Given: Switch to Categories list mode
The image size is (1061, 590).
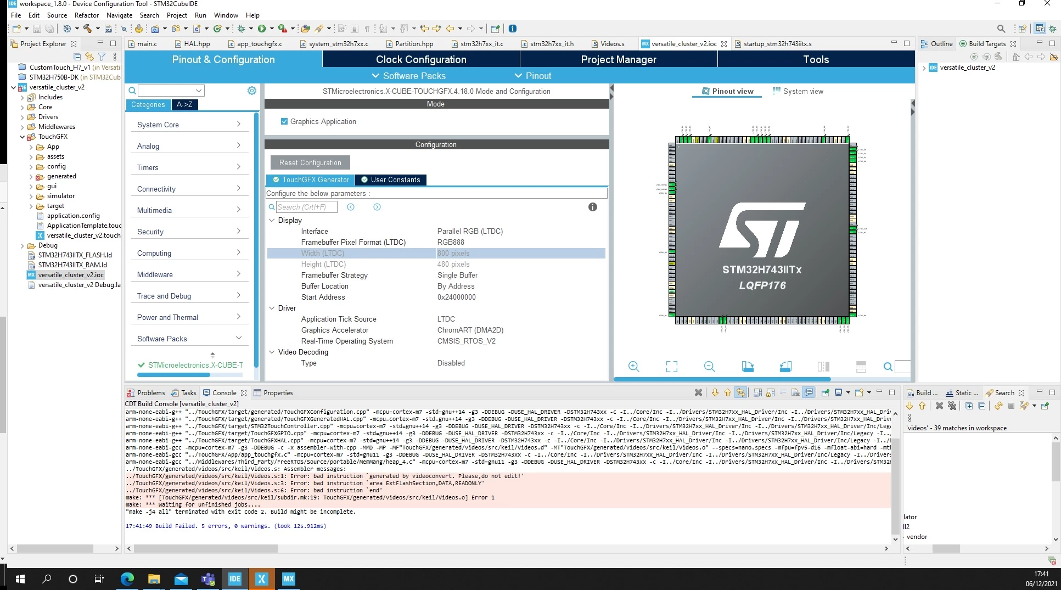Looking at the screenshot, I should coord(148,104).
